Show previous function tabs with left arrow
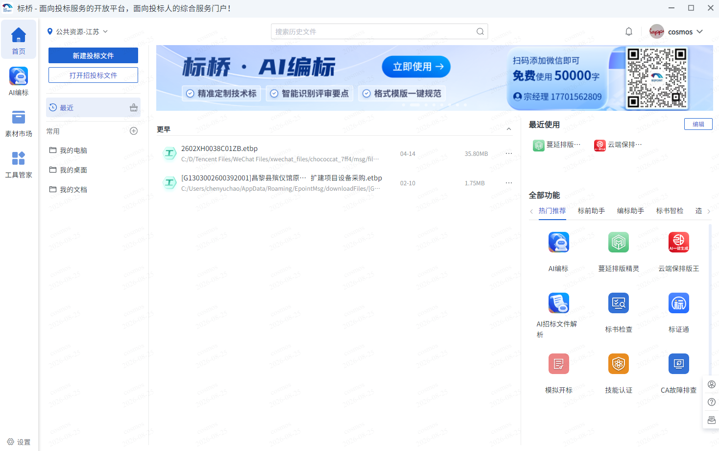The height and width of the screenshot is (451, 719). tap(531, 211)
